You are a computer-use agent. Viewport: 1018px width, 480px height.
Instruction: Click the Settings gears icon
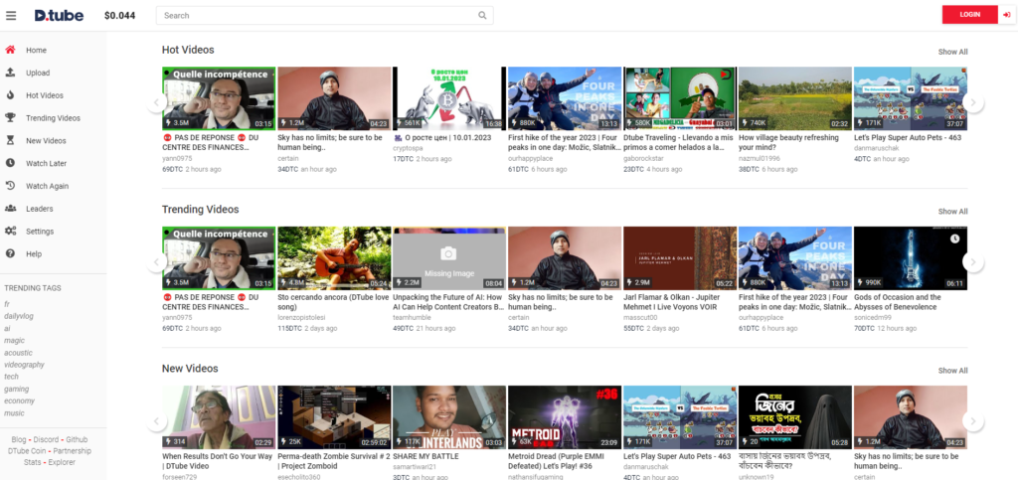[10, 232]
